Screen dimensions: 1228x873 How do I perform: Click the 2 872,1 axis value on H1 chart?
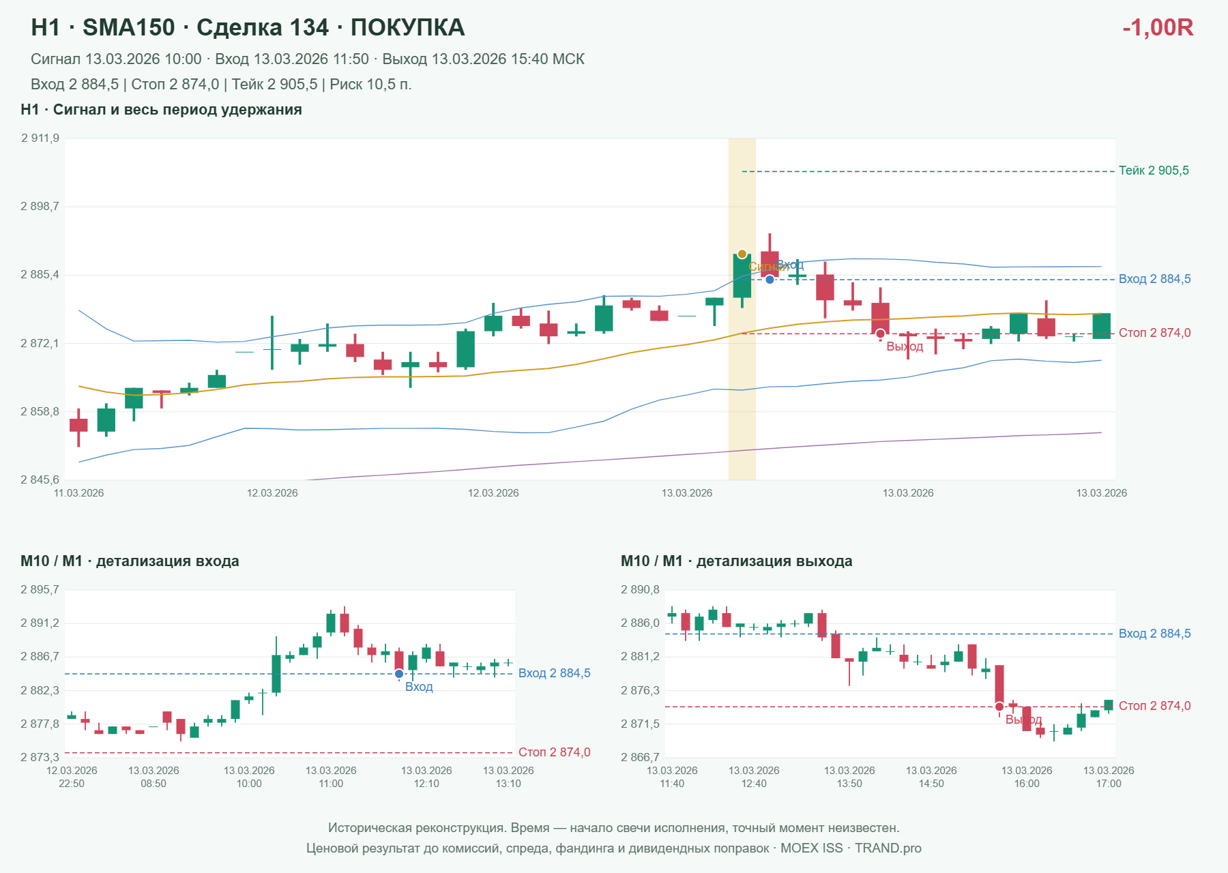pyautogui.click(x=40, y=343)
